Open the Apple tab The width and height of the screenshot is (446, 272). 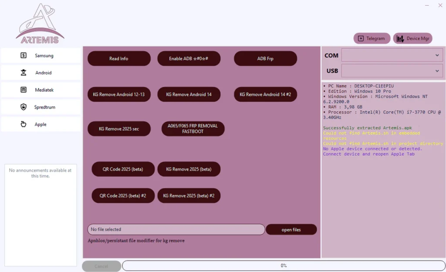click(41, 124)
